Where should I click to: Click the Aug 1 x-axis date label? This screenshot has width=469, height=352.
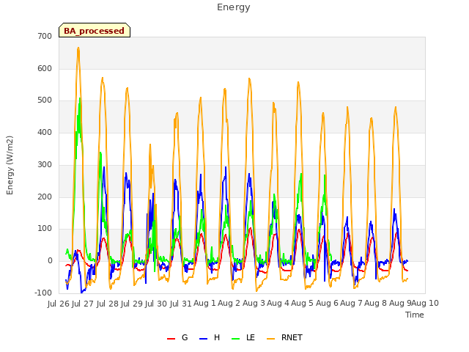pyautogui.click(x=204, y=303)
